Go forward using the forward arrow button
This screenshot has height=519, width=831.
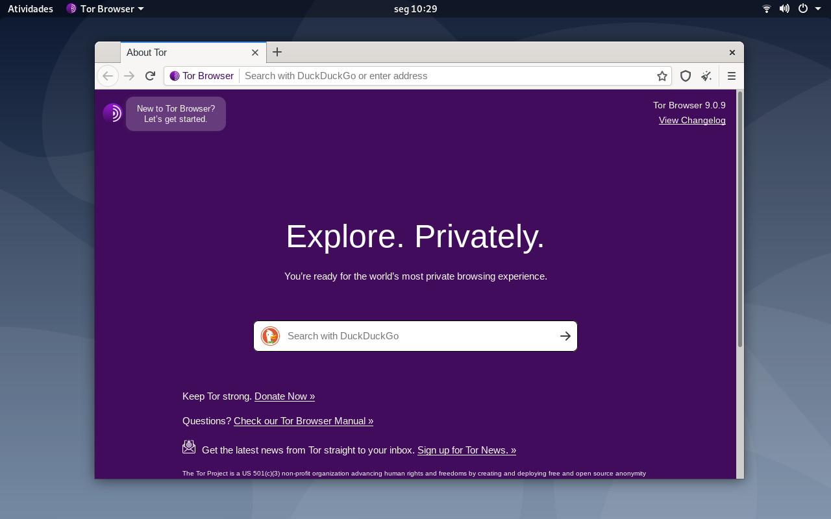[129, 76]
